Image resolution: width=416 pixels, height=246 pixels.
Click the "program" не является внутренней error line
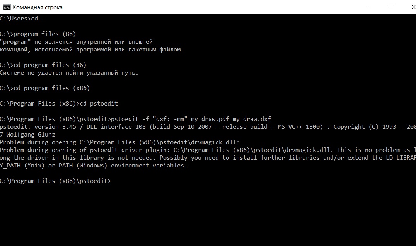pyautogui.click(x=77, y=42)
